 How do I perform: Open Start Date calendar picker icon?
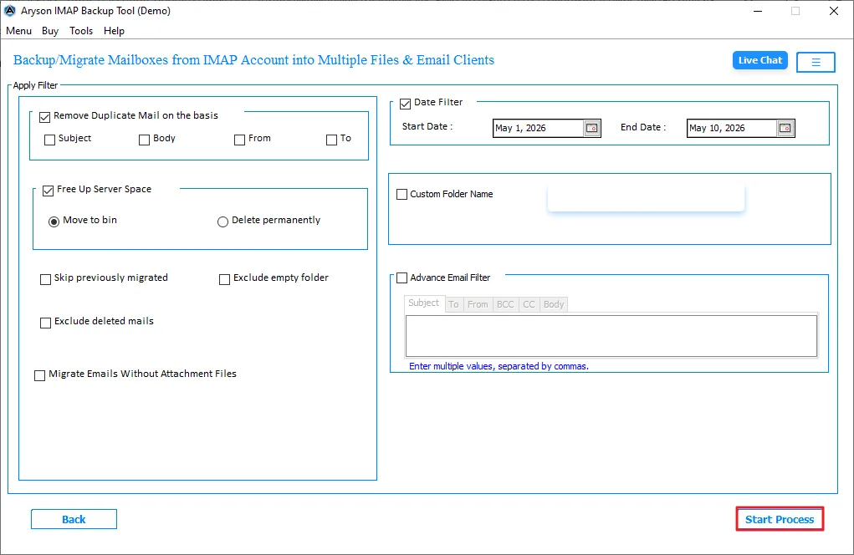[x=592, y=128]
